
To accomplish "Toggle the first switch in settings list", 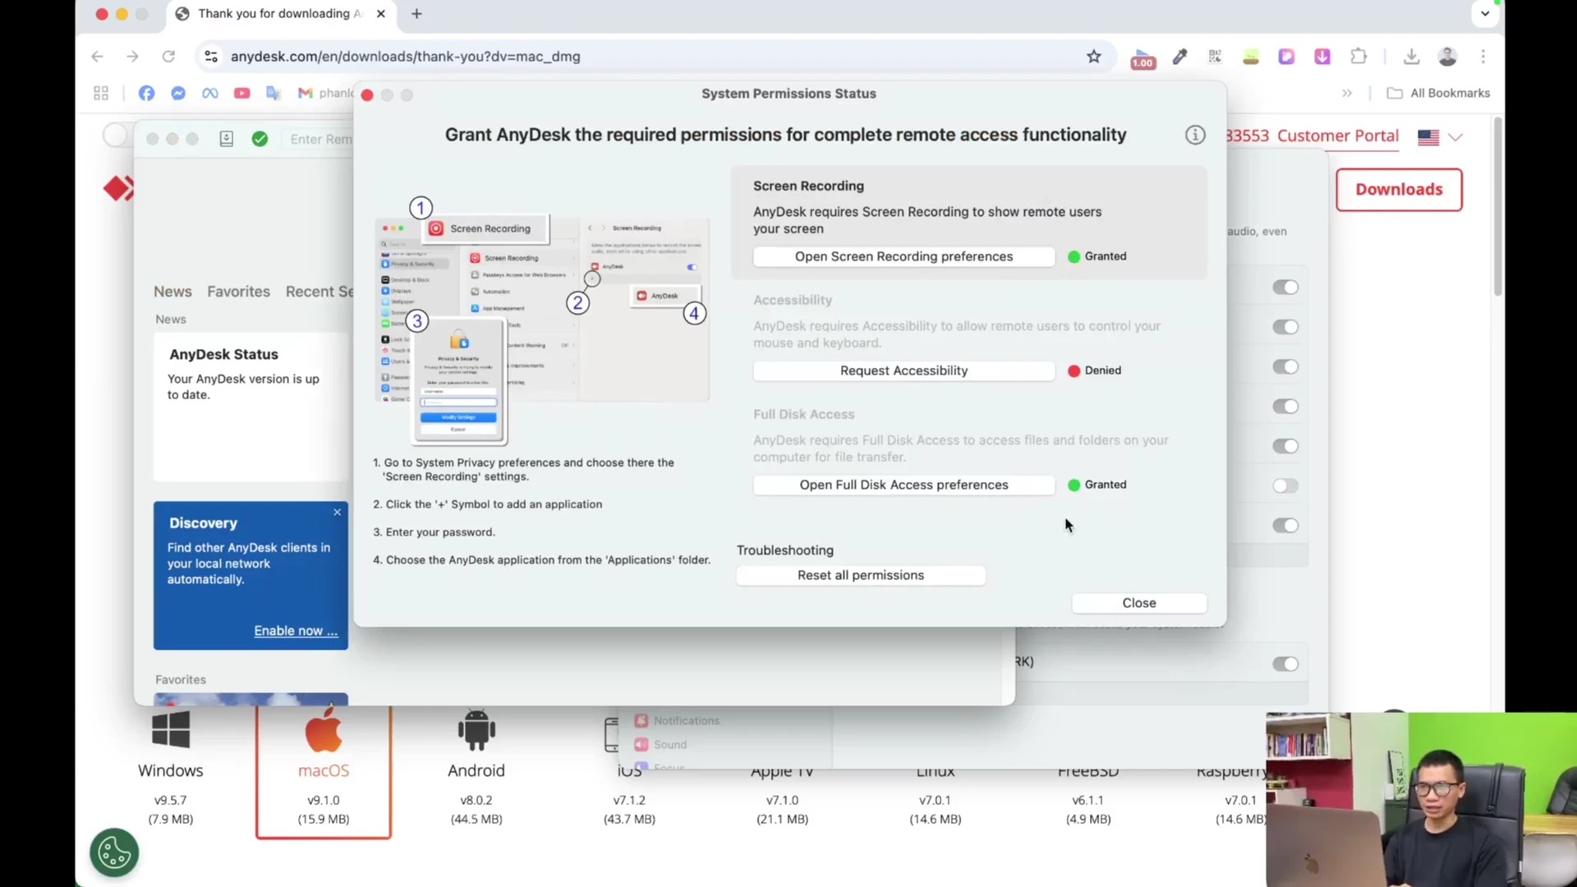I will tap(1285, 287).
